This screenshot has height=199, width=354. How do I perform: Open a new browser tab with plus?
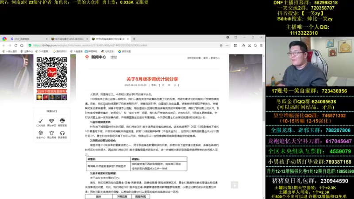[134, 39]
